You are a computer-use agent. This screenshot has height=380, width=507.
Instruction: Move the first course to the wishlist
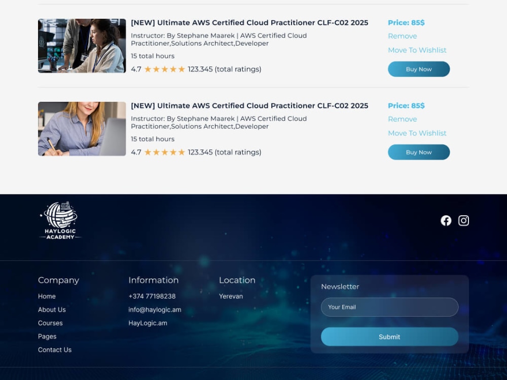(x=417, y=50)
